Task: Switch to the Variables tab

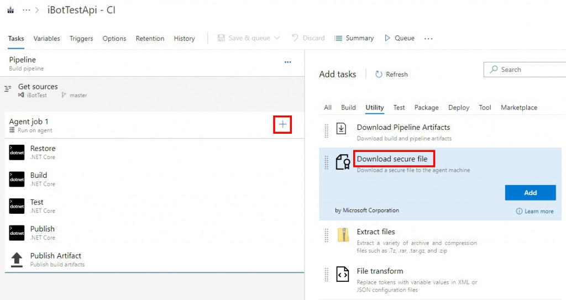Action: tap(46, 38)
